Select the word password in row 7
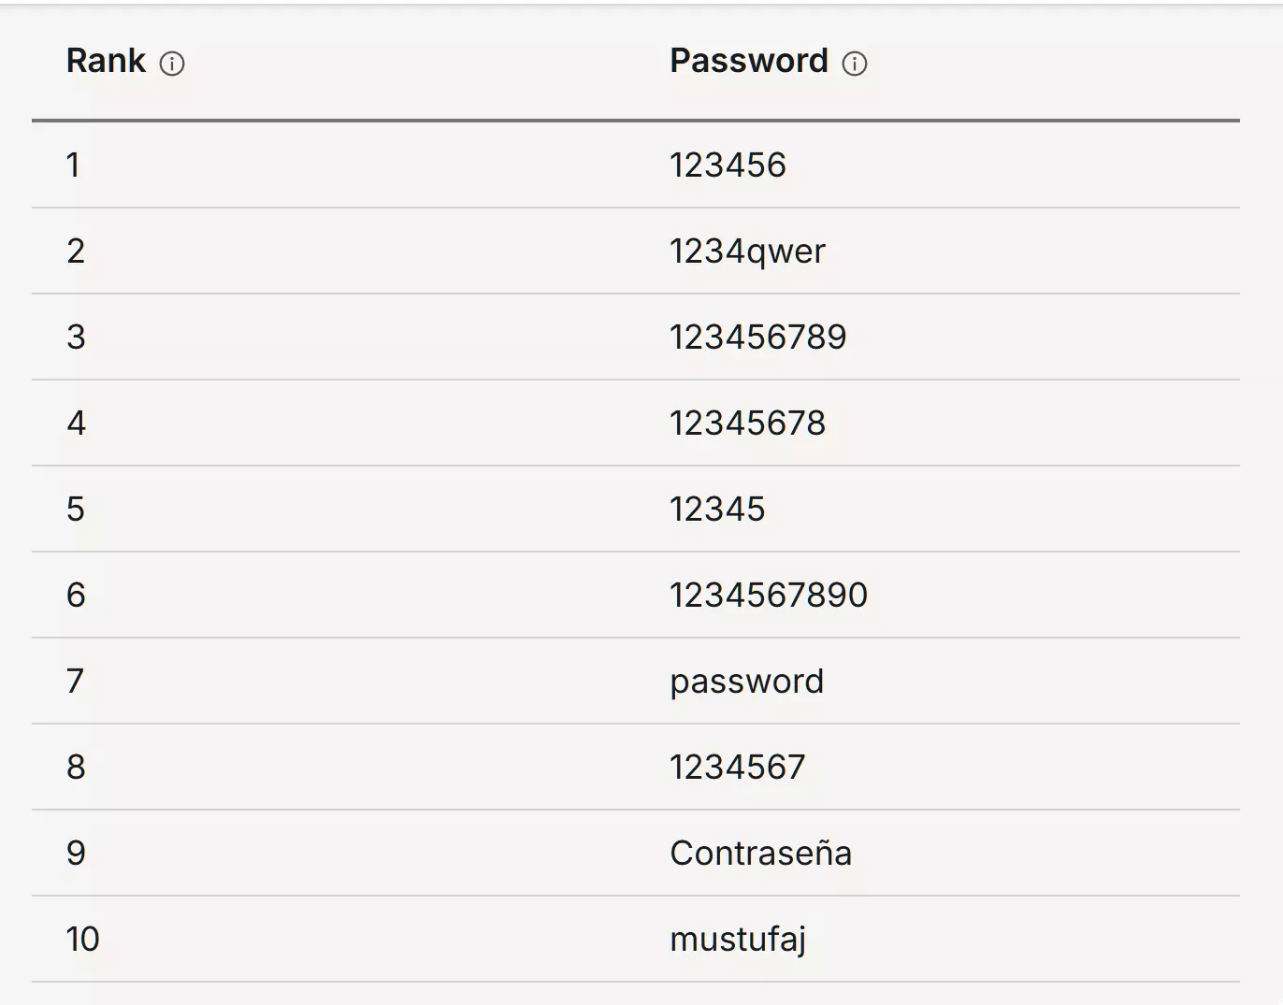 746,682
